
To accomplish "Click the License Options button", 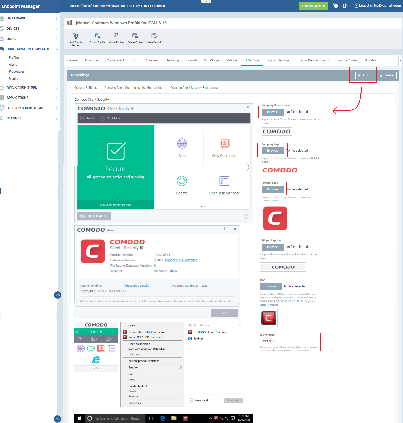I will [x=313, y=6].
